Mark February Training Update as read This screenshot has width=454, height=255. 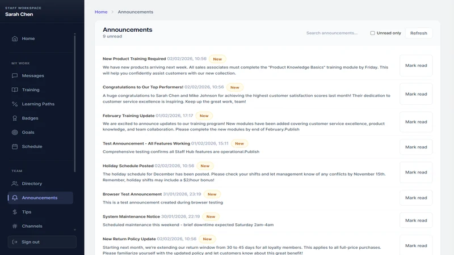tap(416, 122)
